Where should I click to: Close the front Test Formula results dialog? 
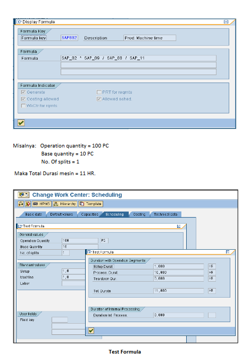(x=228, y=252)
